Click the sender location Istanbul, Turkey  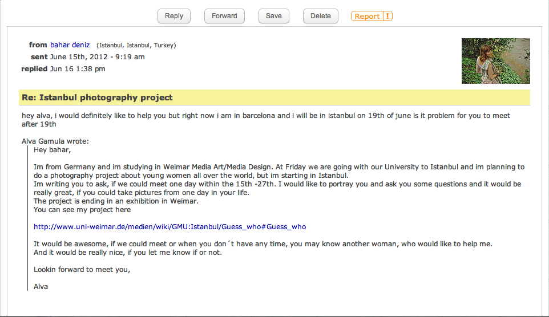click(x=136, y=46)
